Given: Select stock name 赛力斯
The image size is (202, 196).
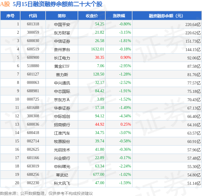Looking at the screenshot, I should pyautogui.click(x=62, y=75).
